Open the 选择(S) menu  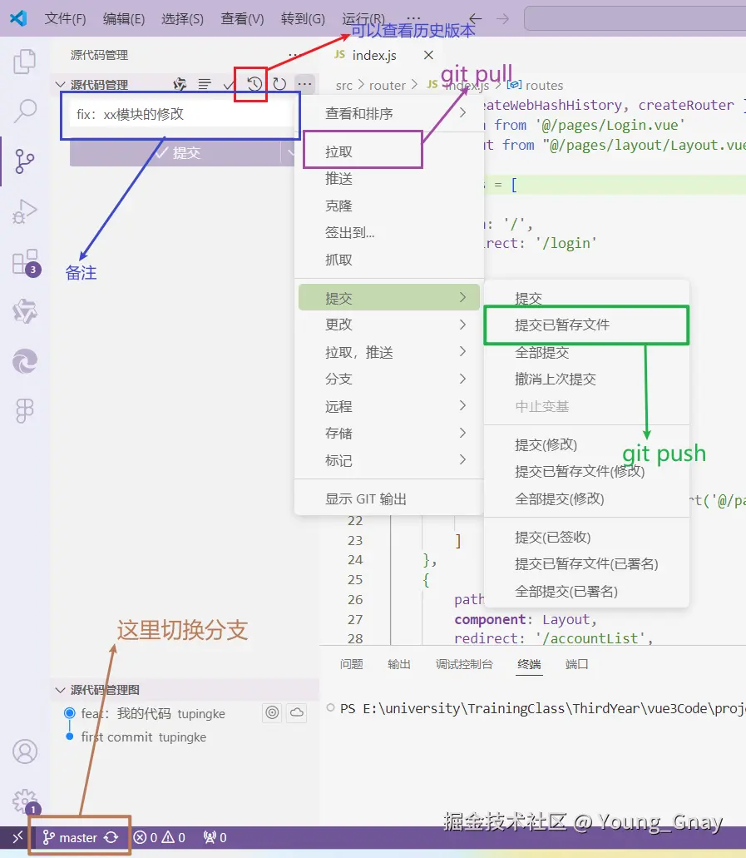coord(182,18)
